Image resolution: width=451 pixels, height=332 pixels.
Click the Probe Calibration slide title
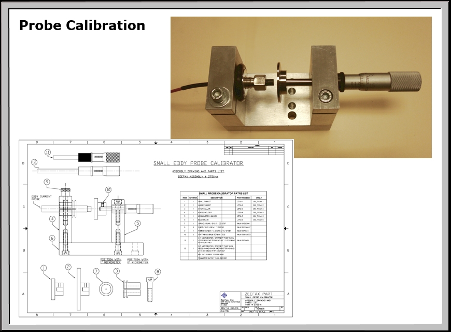82,25
